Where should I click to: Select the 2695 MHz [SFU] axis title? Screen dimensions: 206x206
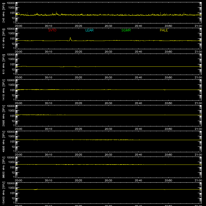4,116
